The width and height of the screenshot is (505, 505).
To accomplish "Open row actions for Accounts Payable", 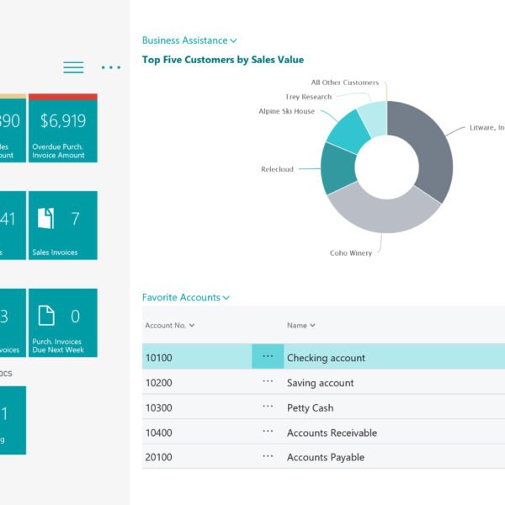I will point(268,456).
